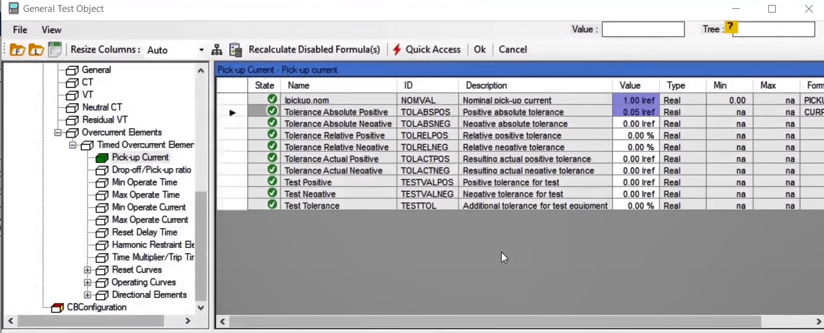The image size is (824, 333).
Task: Click the green spreadsheet toolbar icon
Action: pyautogui.click(x=55, y=50)
